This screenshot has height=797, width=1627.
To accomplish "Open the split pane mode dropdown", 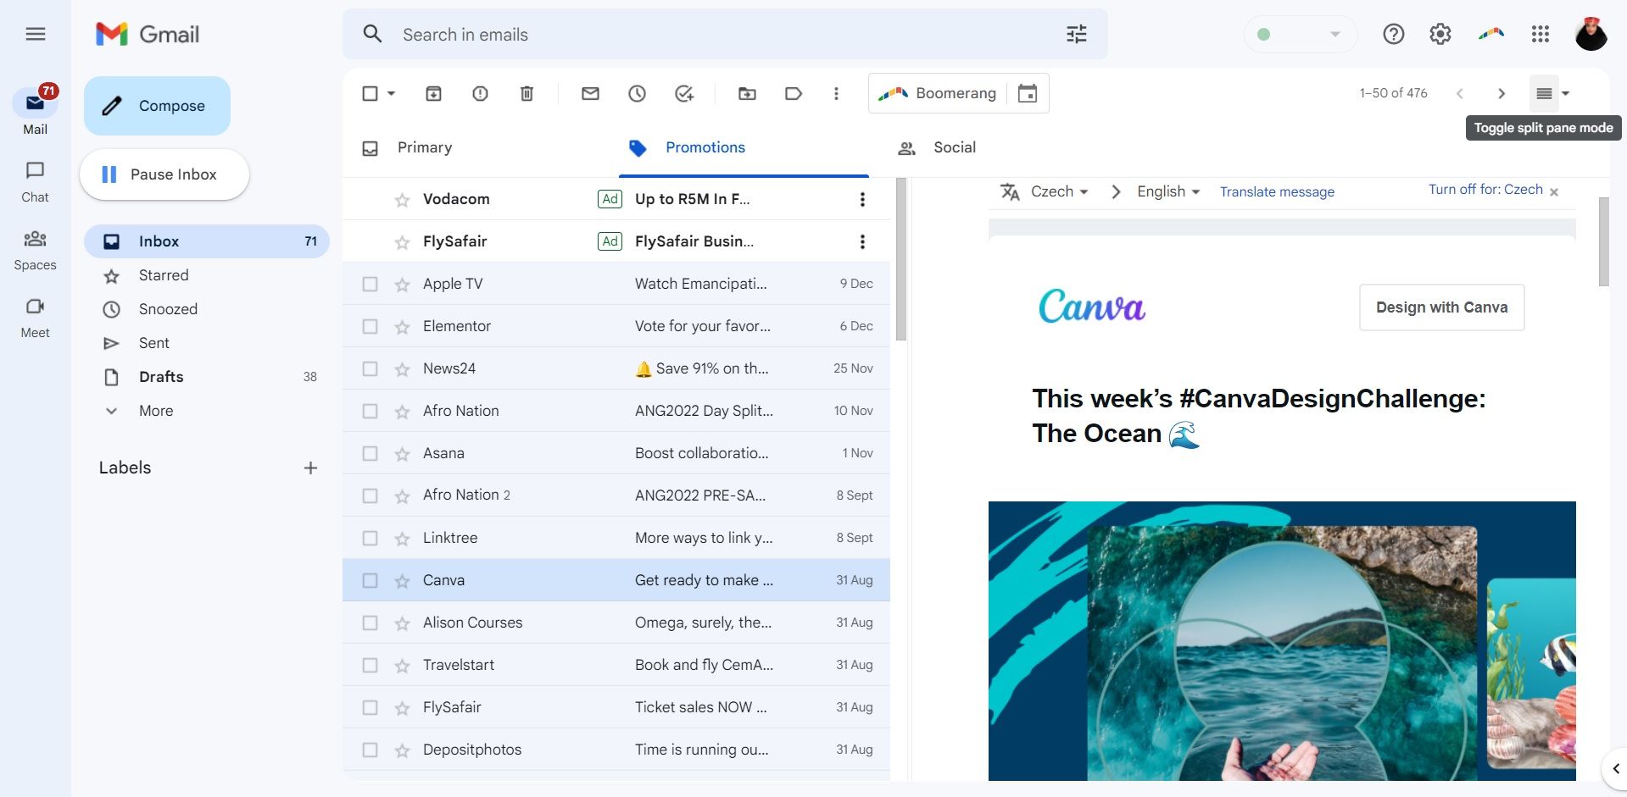I will coord(1564,93).
